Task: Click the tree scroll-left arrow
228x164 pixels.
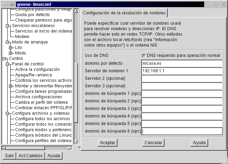Action: point(4,148)
